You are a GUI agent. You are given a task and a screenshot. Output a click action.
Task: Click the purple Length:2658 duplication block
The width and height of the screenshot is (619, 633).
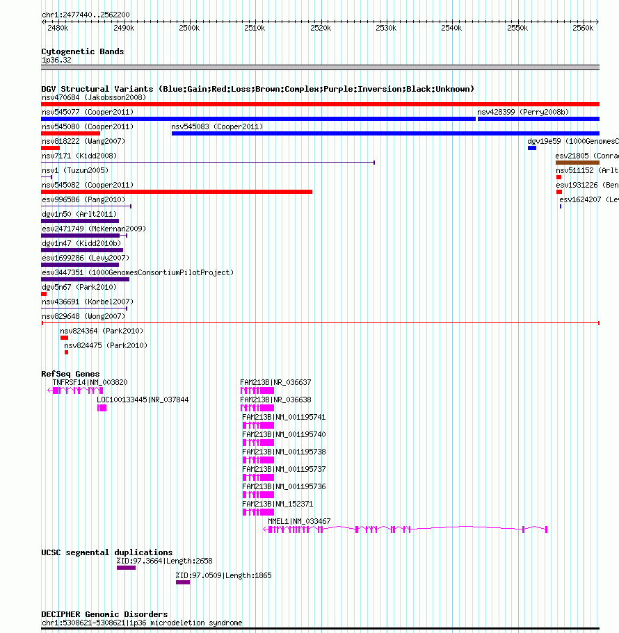[x=126, y=568]
